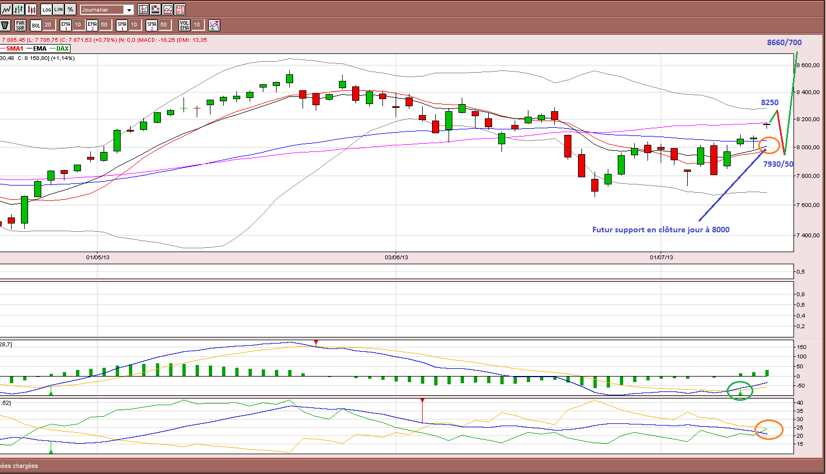Click the chart-with-volume indicator icon

click(168, 9)
